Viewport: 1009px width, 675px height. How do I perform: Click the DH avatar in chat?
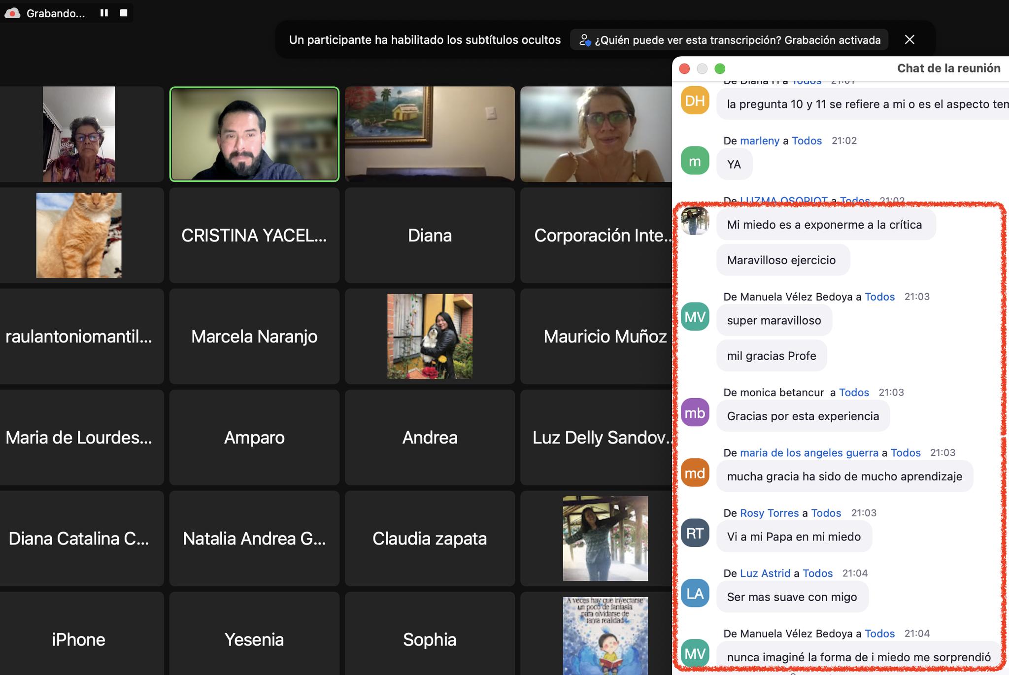(695, 101)
